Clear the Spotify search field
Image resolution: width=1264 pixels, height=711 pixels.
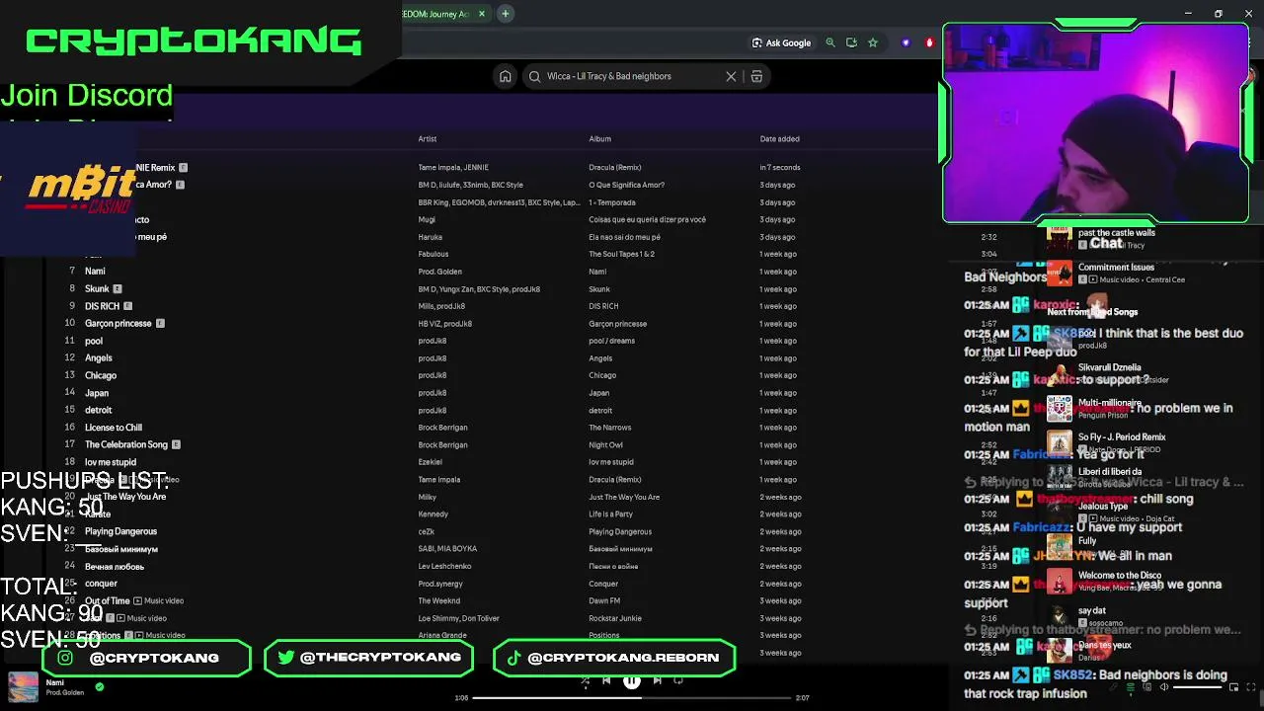click(731, 76)
